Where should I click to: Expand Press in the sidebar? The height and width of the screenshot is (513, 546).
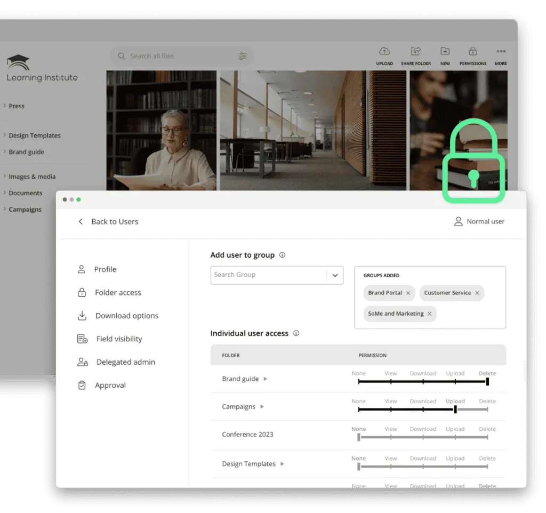pyautogui.click(x=4, y=106)
